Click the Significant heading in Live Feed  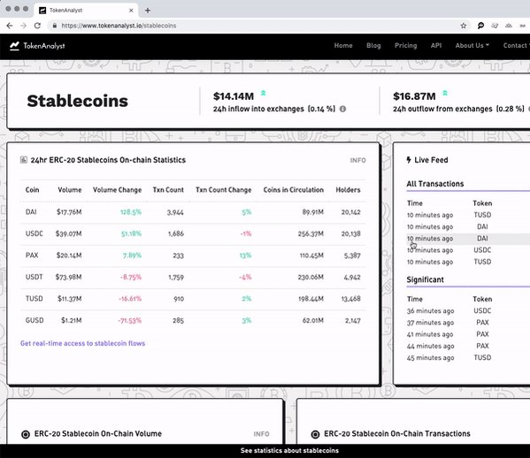[425, 279]
